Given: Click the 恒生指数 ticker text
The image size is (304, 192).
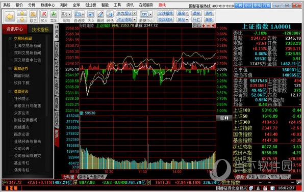Looking at the screenshot, I should [x=231, y=182].
